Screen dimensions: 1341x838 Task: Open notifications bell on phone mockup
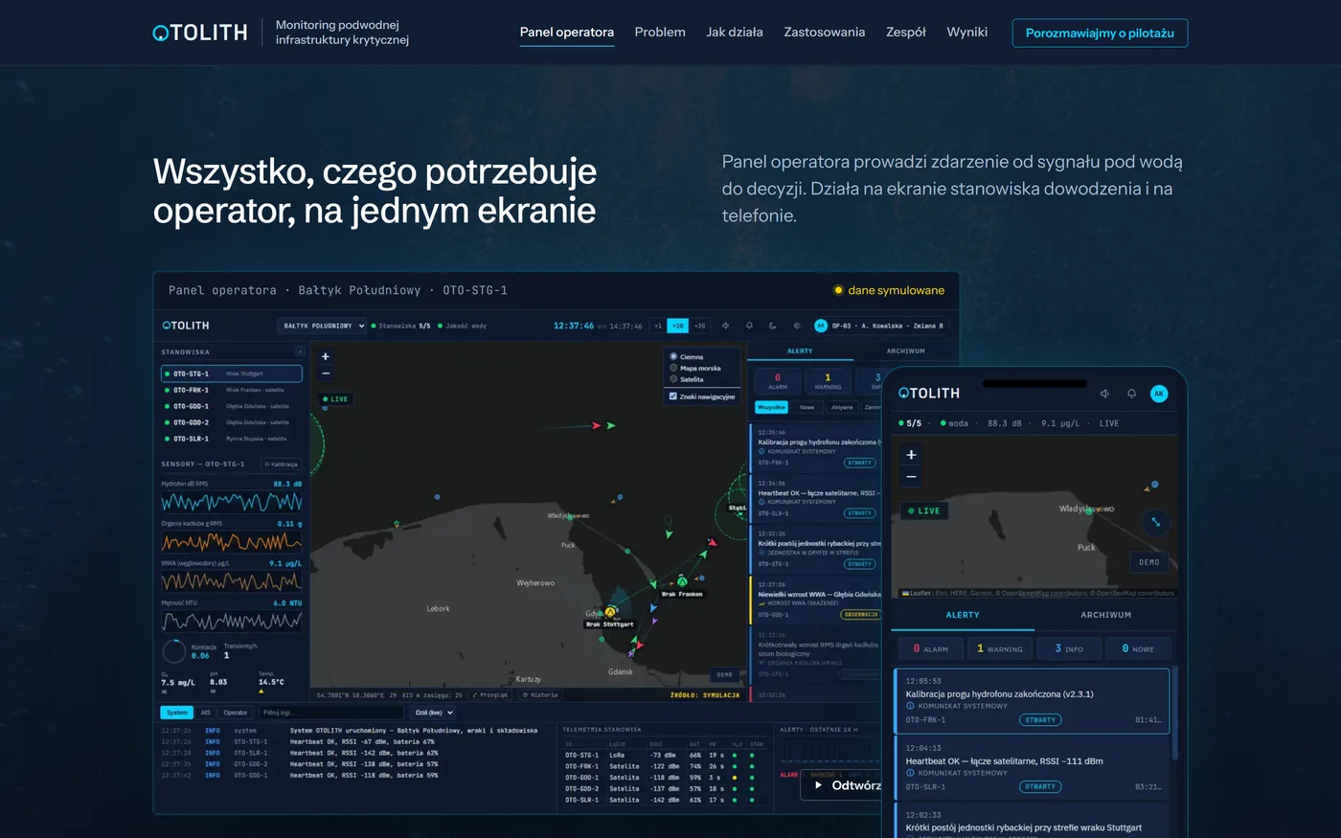tap(1131, 394)
